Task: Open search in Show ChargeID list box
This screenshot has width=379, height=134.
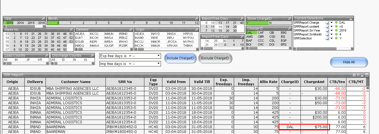Action: pyautogui.click(x=290, y=19)
